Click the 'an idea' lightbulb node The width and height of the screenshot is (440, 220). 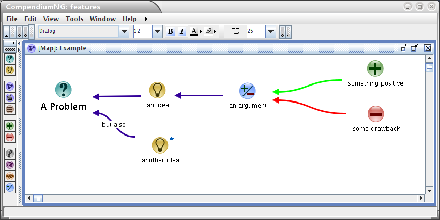tap(157, 90)
